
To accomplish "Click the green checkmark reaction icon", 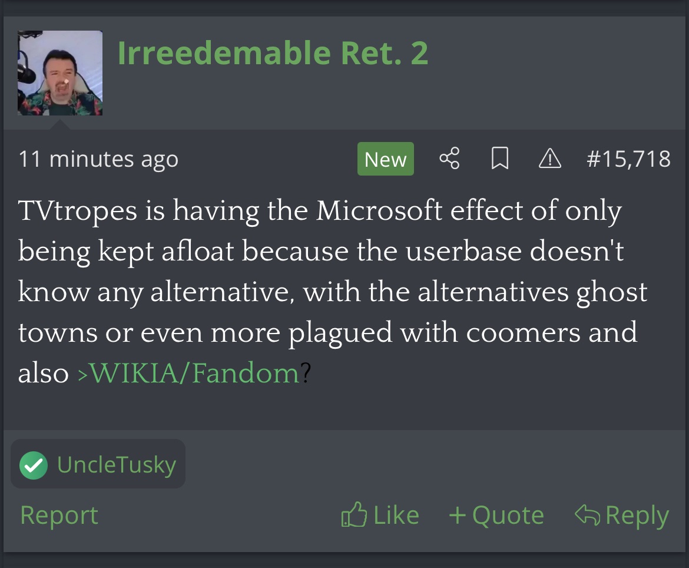I will click(34, 465).
